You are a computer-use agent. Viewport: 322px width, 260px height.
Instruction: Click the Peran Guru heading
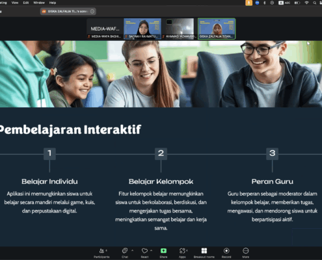273,181
